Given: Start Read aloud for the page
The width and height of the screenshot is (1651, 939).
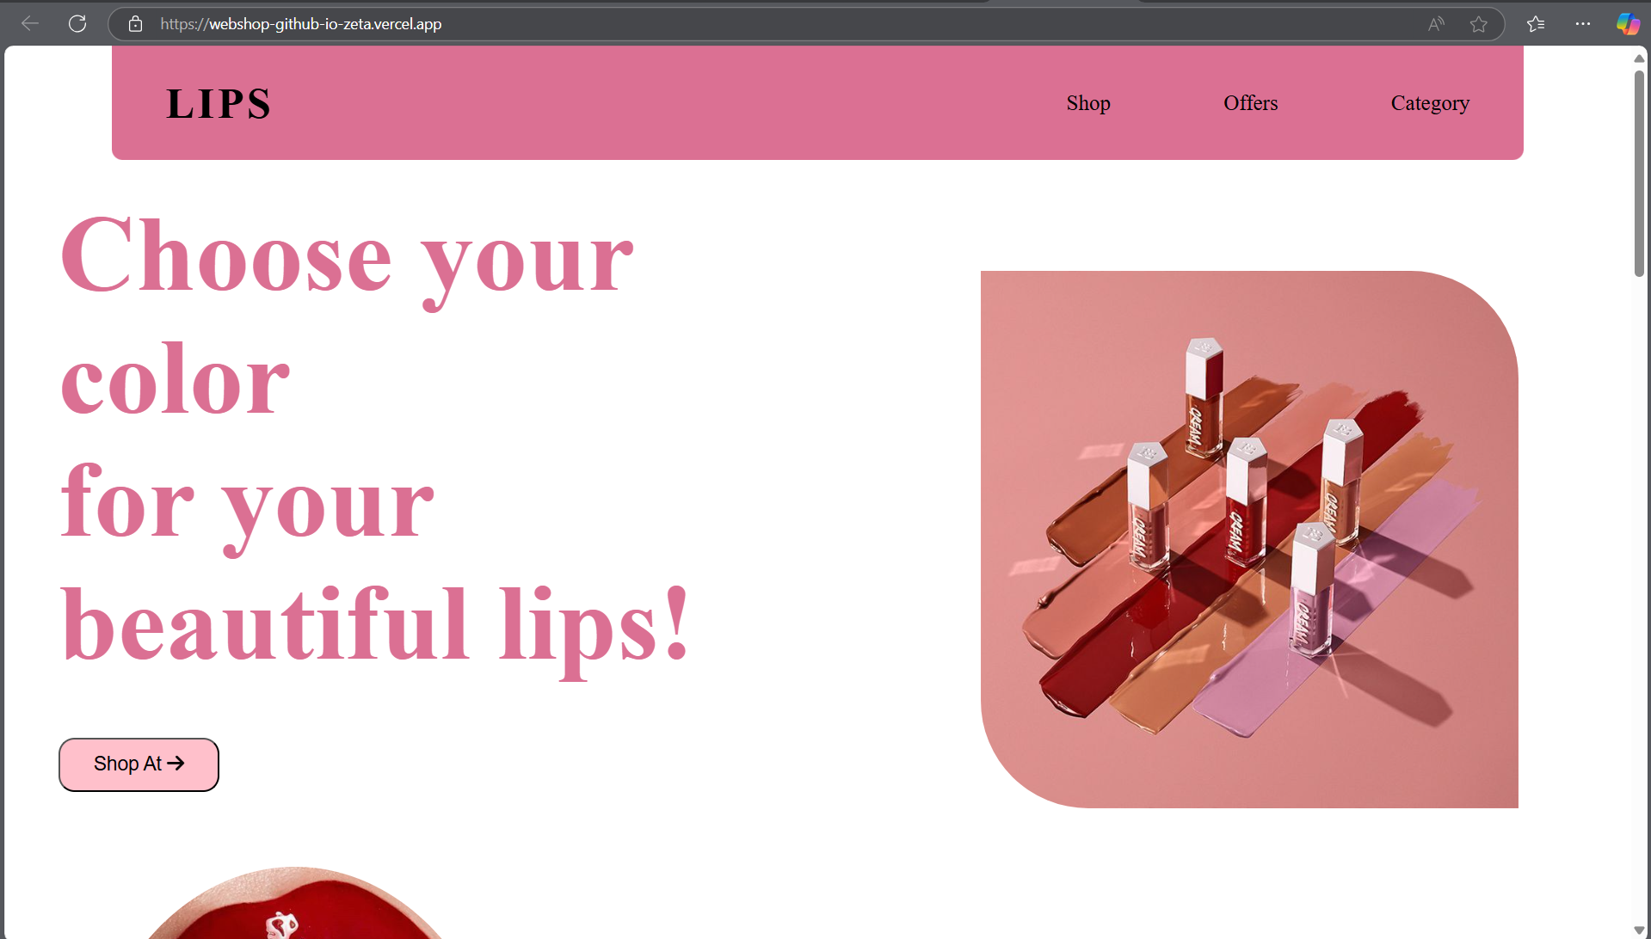Looking at the screenshot, I should [1435, 24].
